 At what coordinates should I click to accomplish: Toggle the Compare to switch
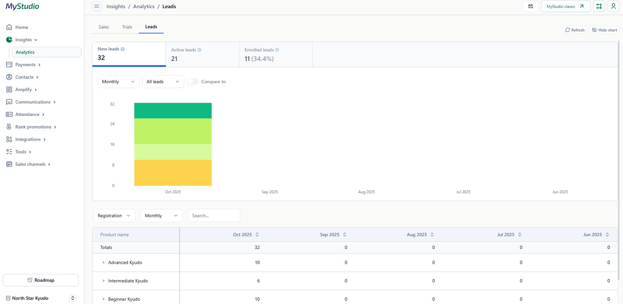coord(193,82)
